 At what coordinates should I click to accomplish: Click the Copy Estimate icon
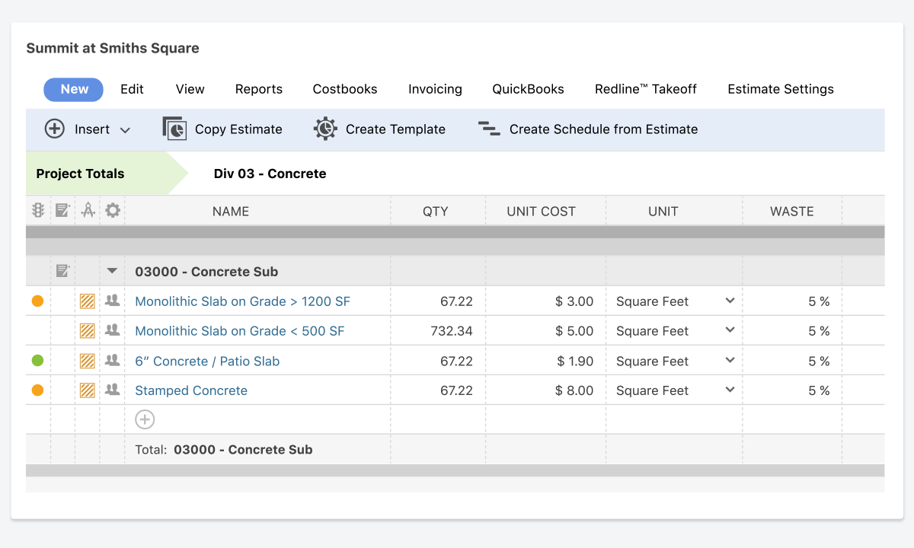[174, 129]
